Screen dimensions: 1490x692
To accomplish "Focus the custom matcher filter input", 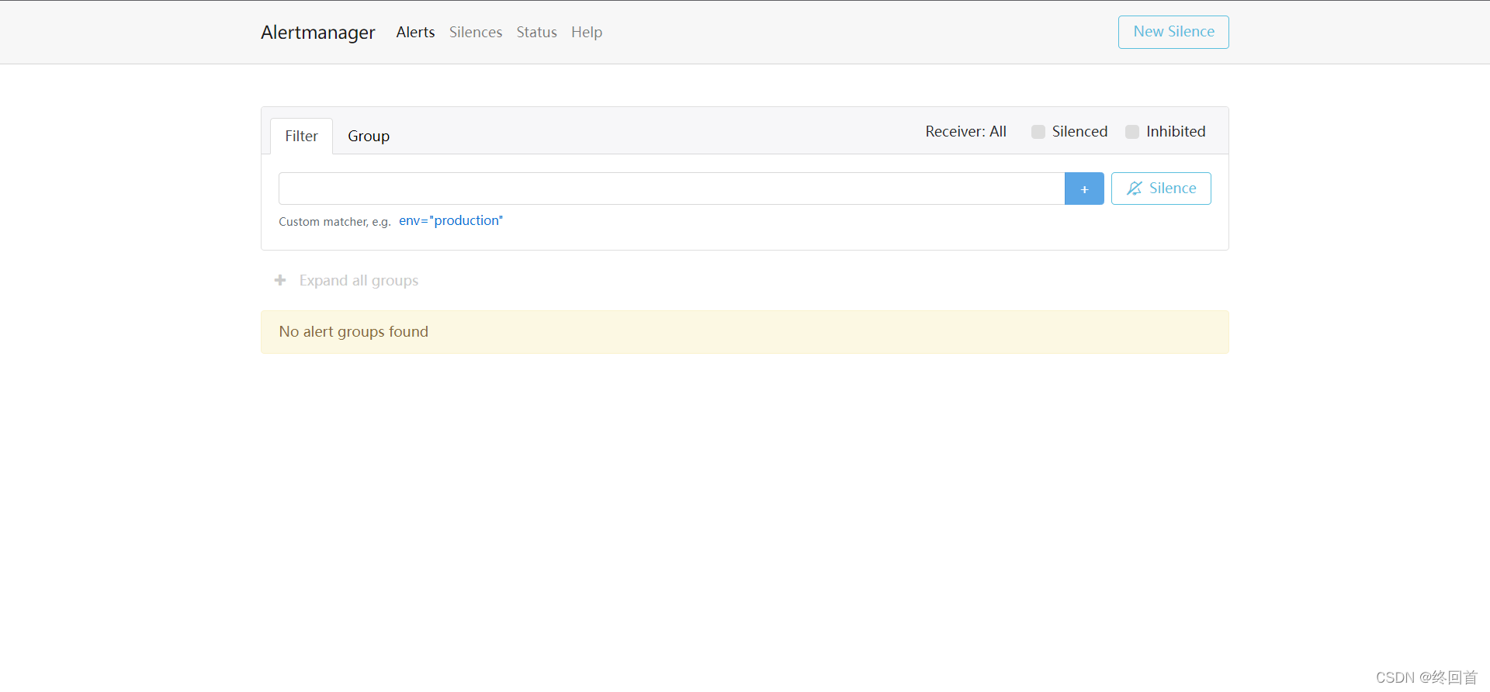I will 671,189.
